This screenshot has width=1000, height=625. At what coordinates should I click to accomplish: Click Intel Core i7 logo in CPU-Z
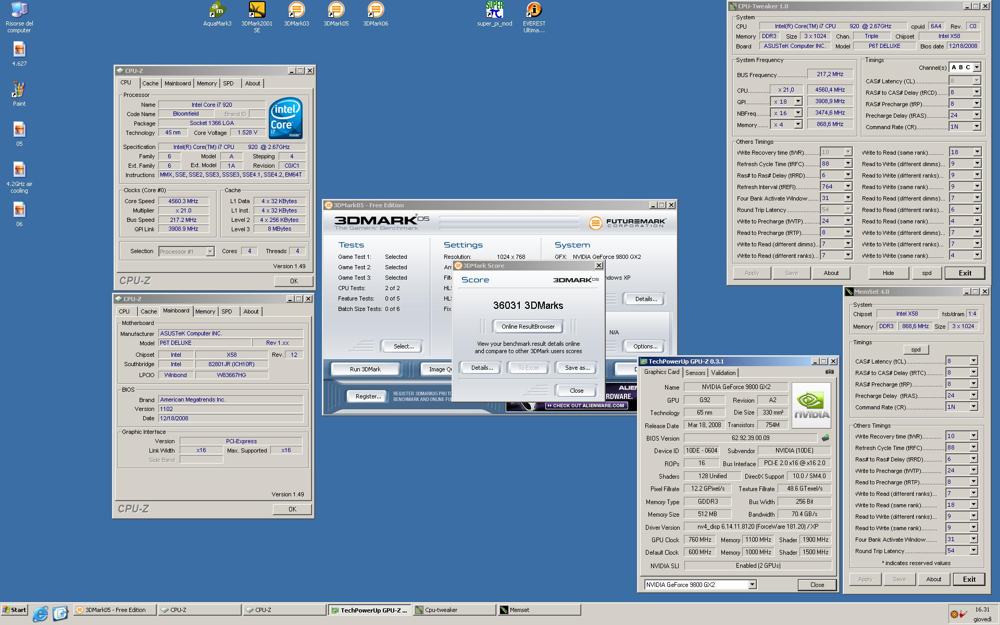pos(286,119)
